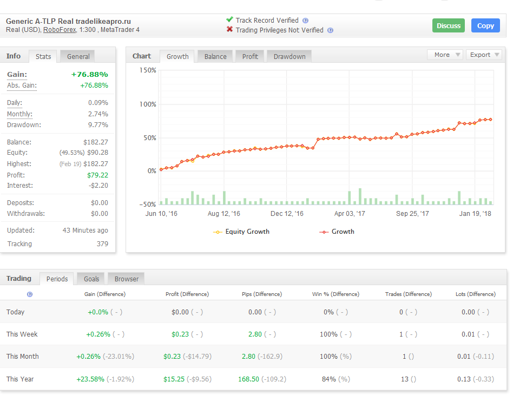Select the Profit chart tab

(x=250, y=57)
